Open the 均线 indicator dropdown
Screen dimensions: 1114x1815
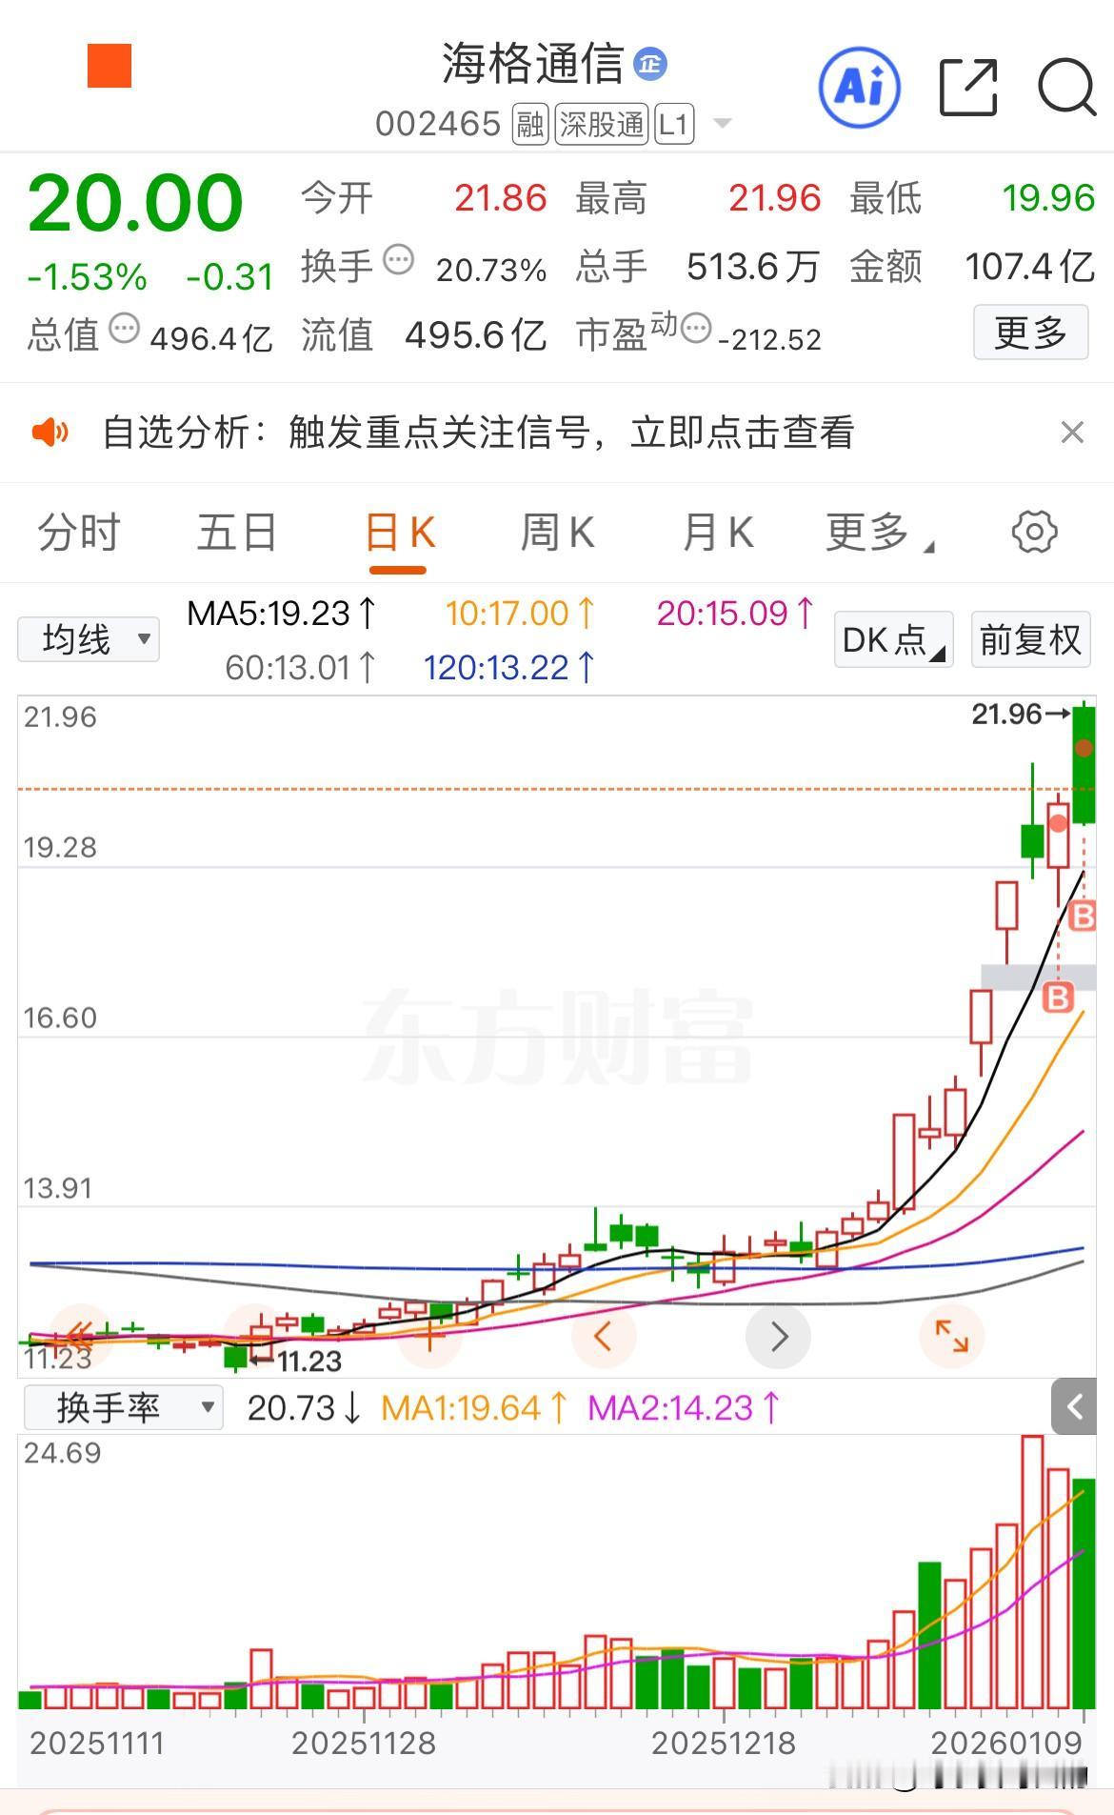[89, 639]
